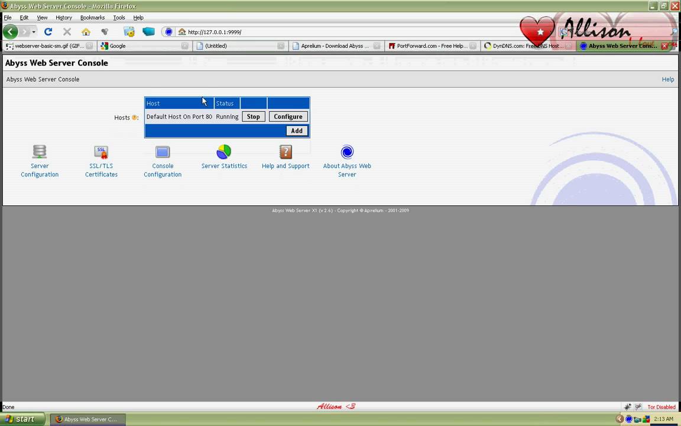681x426 pixels.
Task: Click the Abyss Web Server taskbar button
Action: click(88, 419)
